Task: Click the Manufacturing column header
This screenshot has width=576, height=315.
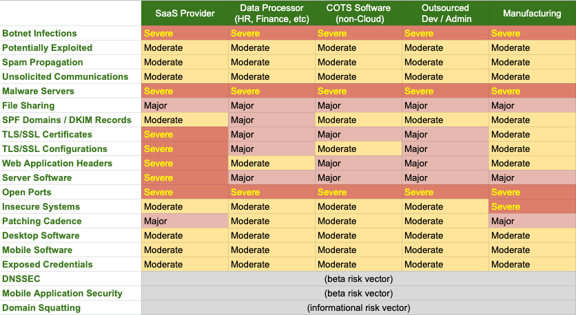Action: click(x=531, y=14)
